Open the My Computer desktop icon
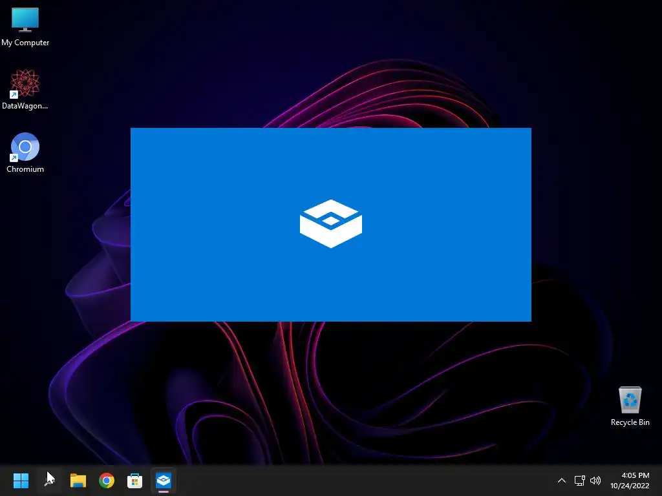Screen dimensions: 662x496 coord(25,26)
